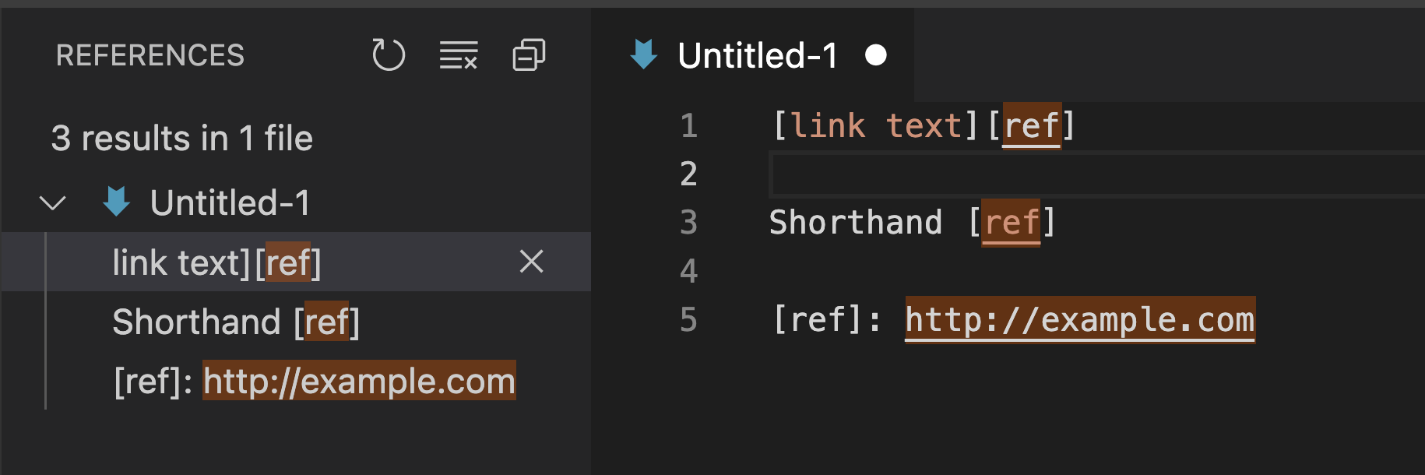
Task: Open the http://example.com link in editor
Action: 1078,319
